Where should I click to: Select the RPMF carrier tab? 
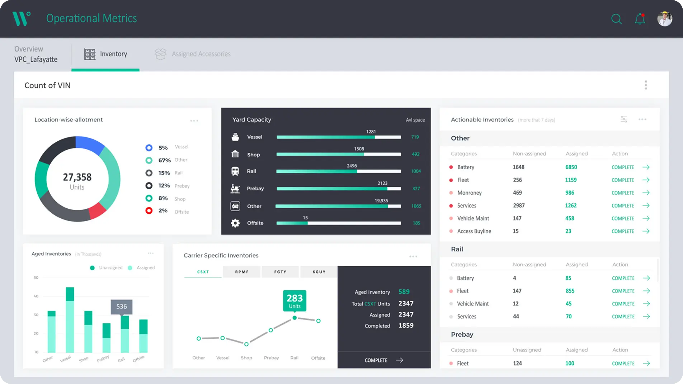click(x=241, y=271)
